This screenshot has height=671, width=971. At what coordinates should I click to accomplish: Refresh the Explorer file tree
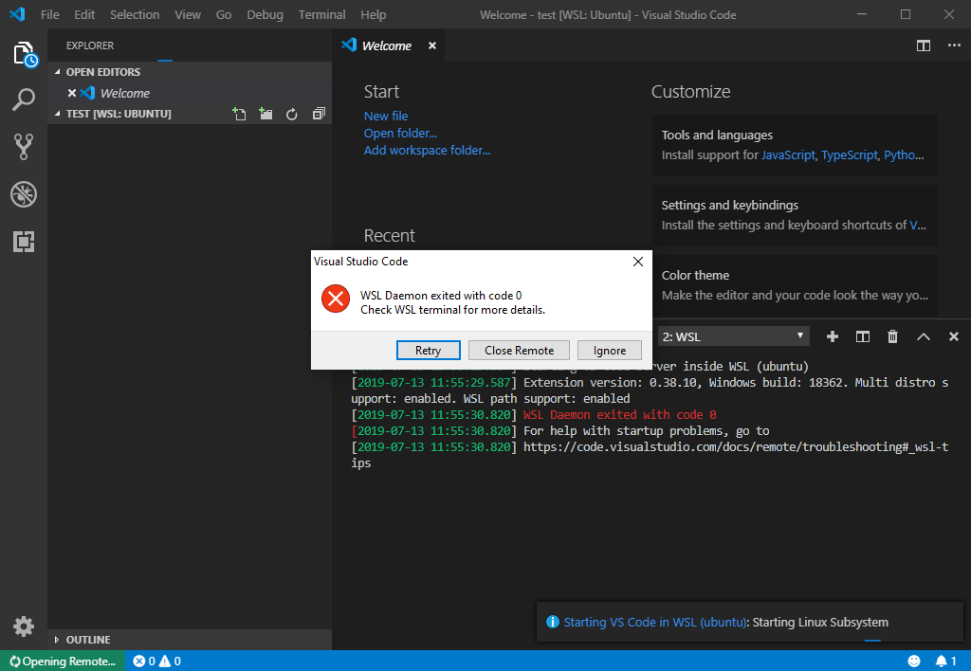(x=291, y=114)
